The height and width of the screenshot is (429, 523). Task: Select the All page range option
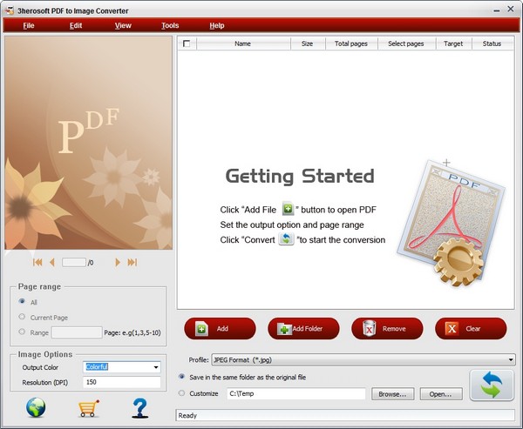coord(22,301)
